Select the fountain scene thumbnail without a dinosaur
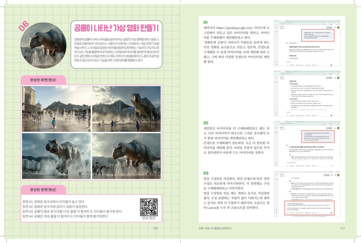 56,109
